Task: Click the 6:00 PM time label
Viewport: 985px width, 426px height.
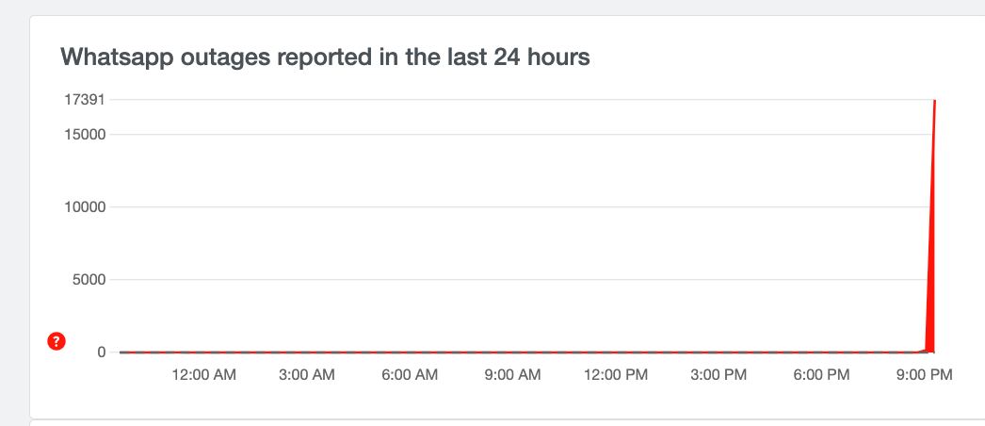Action: click(821, 375)
